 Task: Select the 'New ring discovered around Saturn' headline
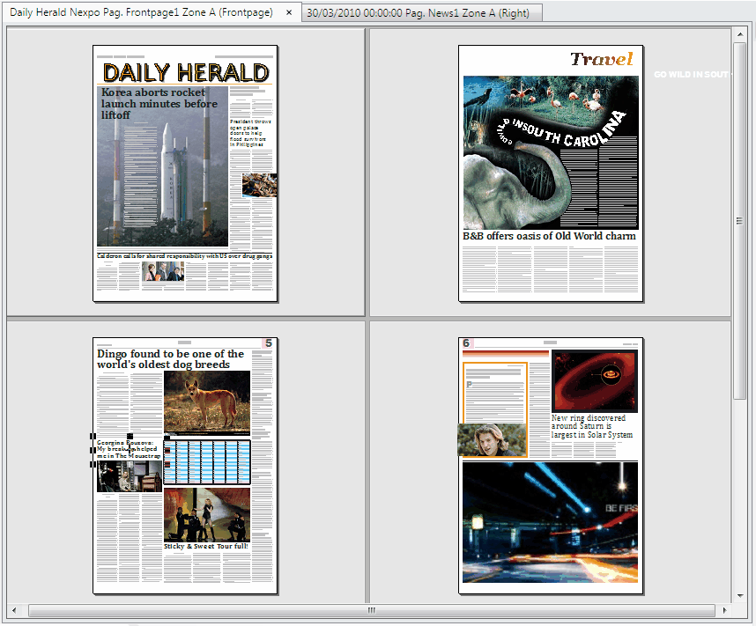(592, 426)
